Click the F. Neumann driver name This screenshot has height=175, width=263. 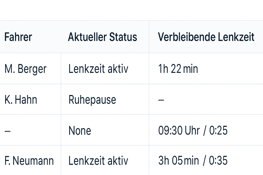click(x=29, y=161)
